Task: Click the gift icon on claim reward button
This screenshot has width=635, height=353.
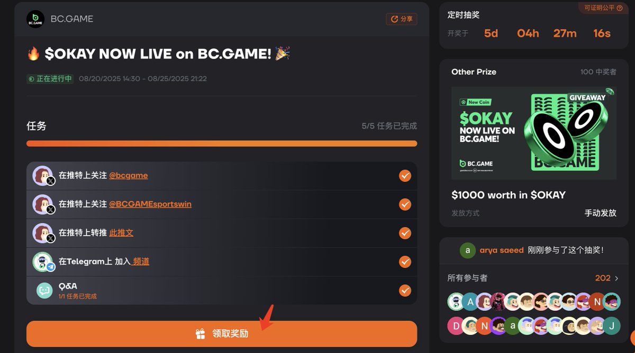Action: 200,334
